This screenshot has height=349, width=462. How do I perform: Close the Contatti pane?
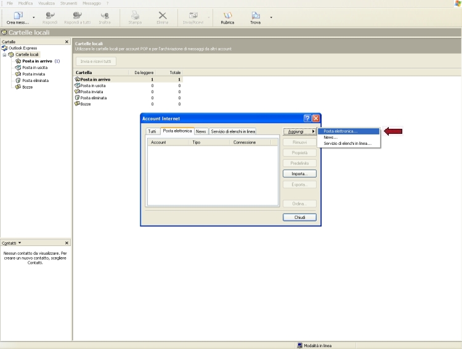click(67, 243)
